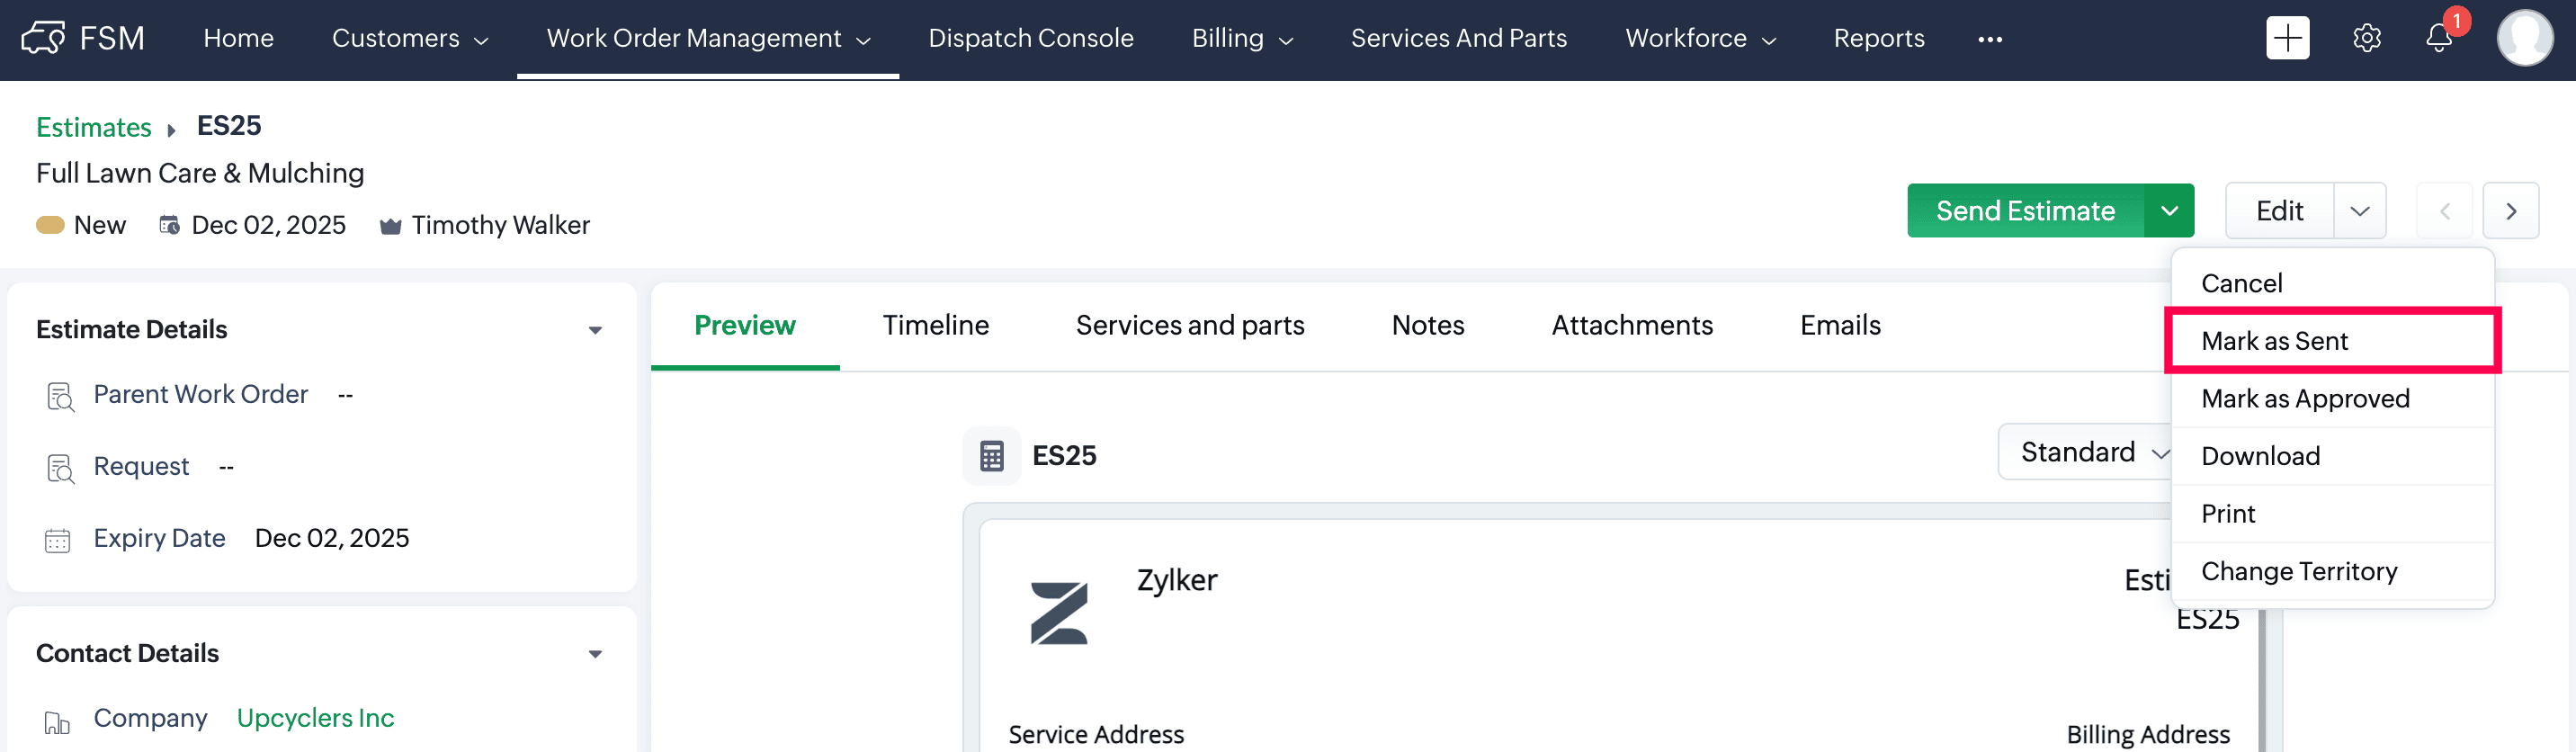Navigate back to Estimates breadcrumb
The width and height of the screenshot is (2576, 752).
click(x=93, y=127)
